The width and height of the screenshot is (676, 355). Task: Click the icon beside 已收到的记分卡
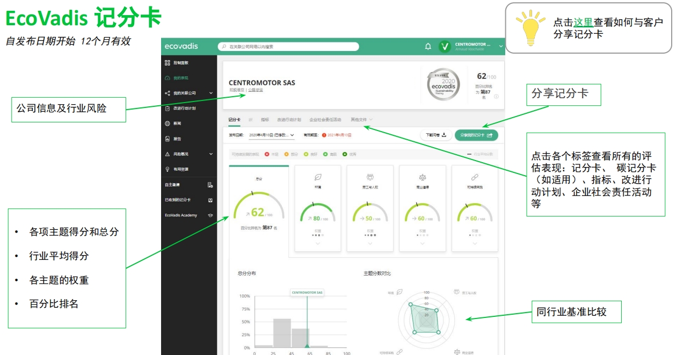point(210,200)
